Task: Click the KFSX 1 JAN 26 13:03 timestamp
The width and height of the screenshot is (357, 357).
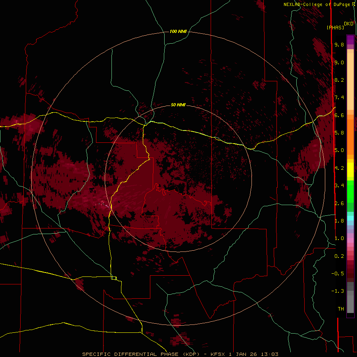Action: tap(244, 354)
